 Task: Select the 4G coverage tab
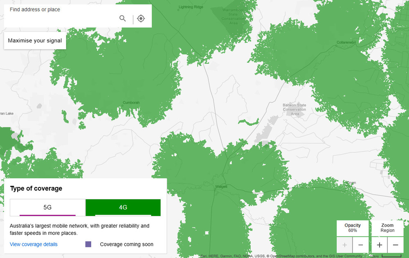click(x=123, y=207)
